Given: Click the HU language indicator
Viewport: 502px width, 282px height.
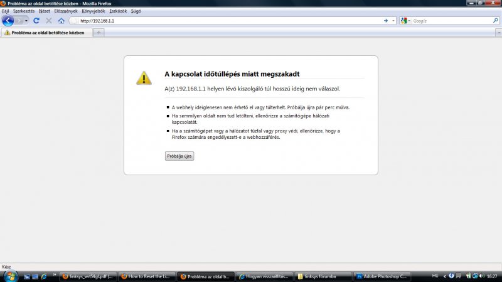Looking at the screenshot, I should [x=435, y=276].
